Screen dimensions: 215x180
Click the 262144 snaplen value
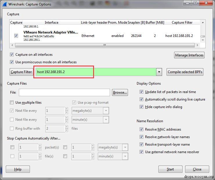click(136, 36)
